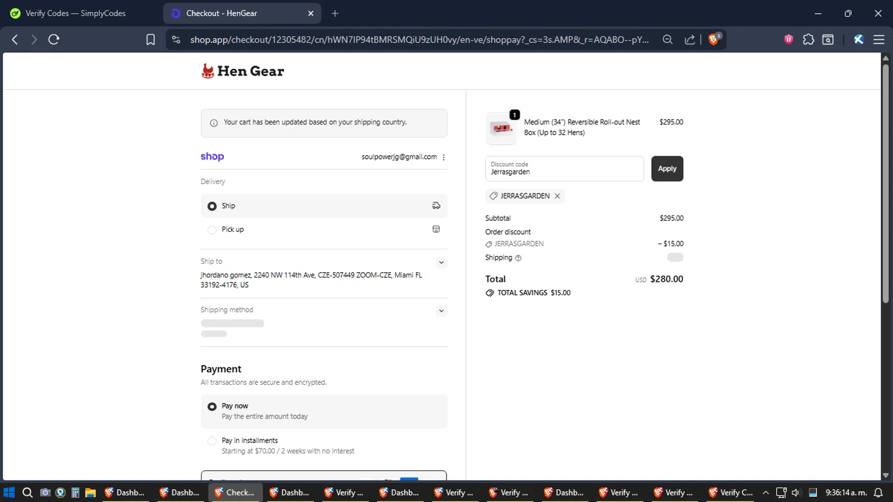
Task: Select Pay in installments option
Action: (324, 445)
